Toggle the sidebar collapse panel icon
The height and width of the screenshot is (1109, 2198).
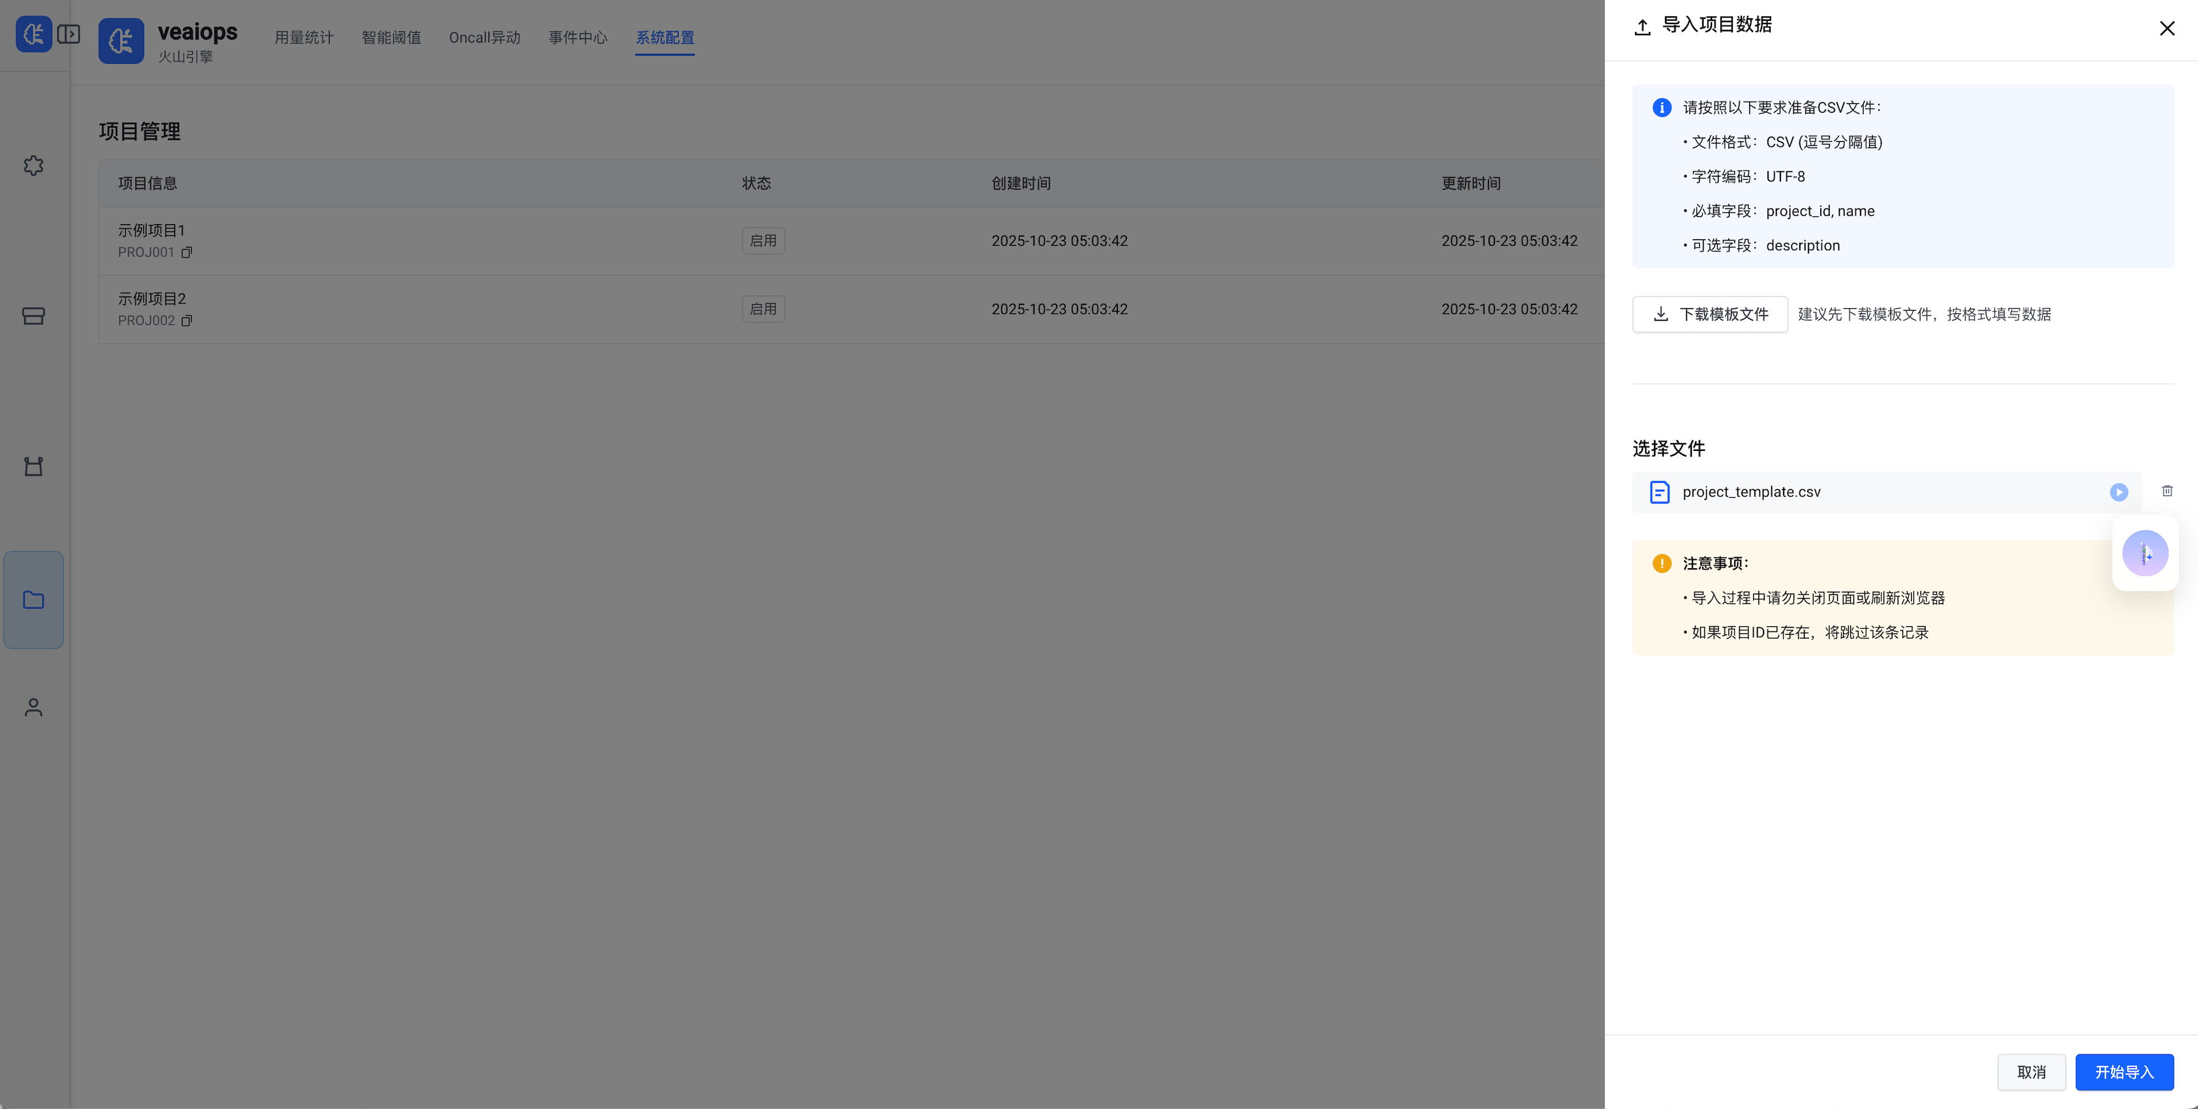coord(68,34)
